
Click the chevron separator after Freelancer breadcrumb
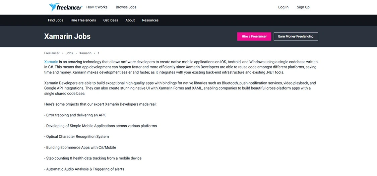click(63, 53)
